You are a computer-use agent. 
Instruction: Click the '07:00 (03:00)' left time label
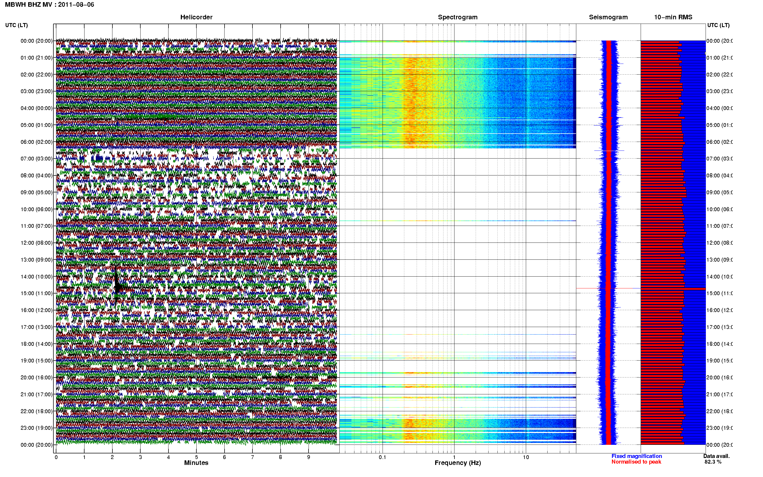click(x=36, y=159)
